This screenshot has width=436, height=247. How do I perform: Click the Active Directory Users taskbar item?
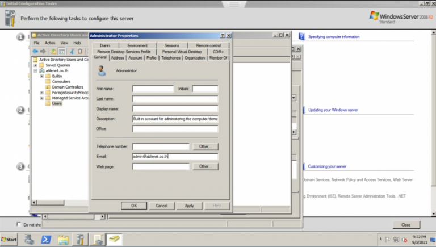114,240
